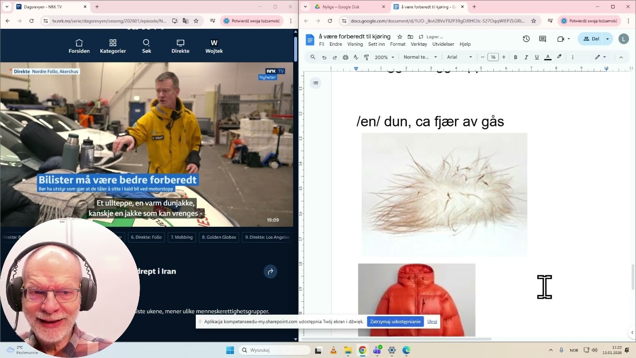Image resolution: width=636 pixels, height=358 pixels.
Task: Open Søk search on NRK TV
Action: coord(146,46)
